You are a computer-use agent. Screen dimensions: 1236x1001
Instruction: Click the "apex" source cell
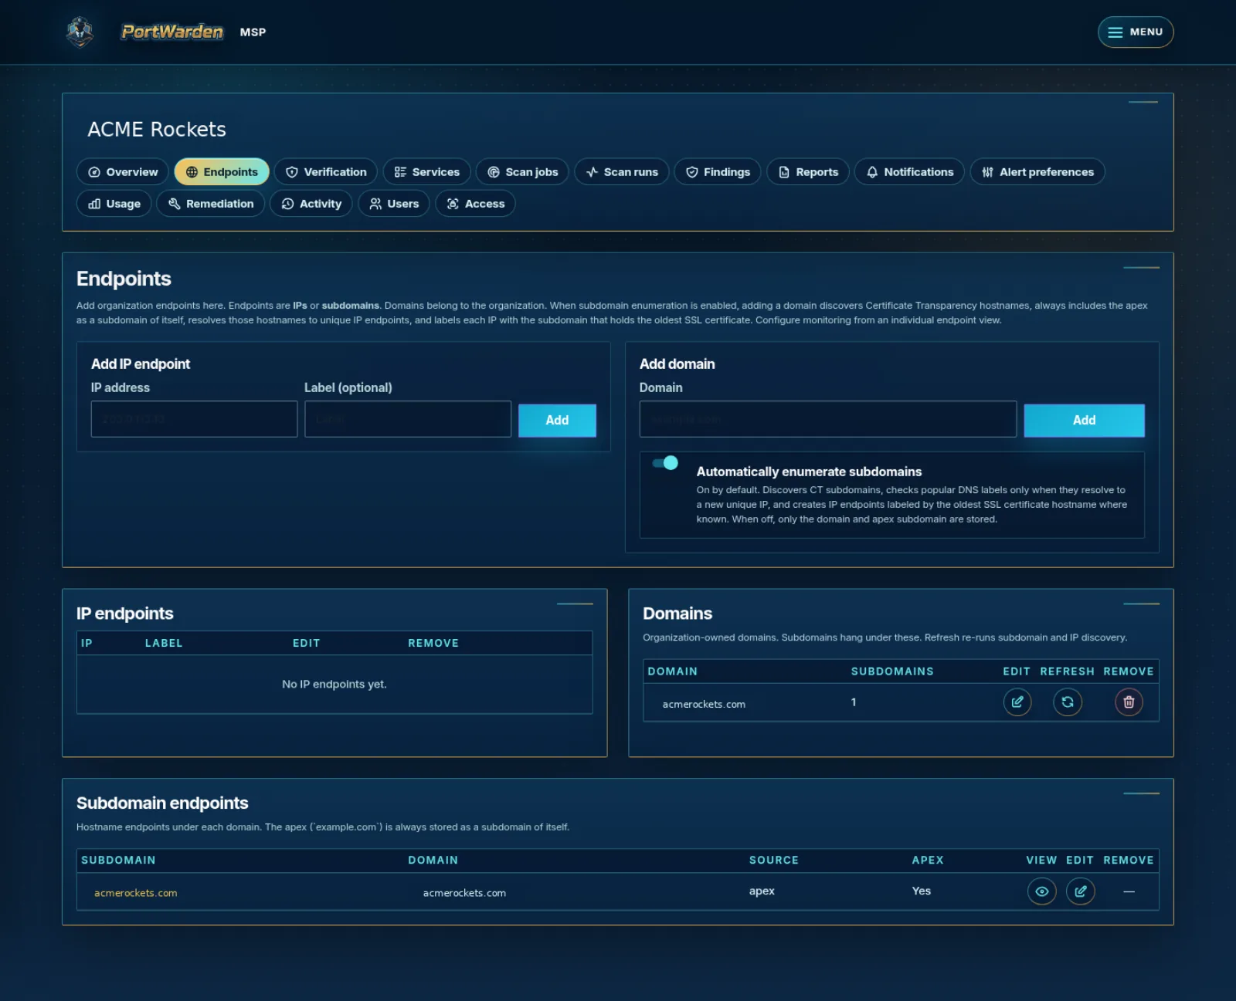pos(762,891)
